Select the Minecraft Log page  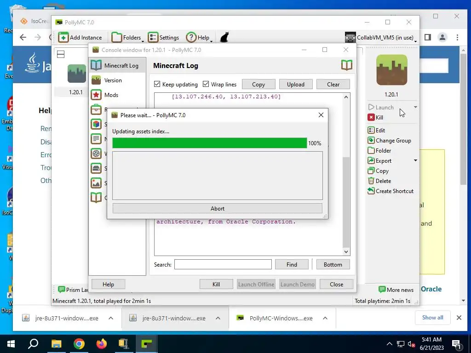pyautogui.click(x=117, y=65)
